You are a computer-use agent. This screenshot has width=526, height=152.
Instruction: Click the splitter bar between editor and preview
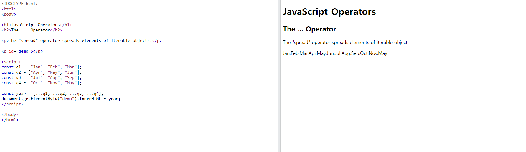pyautogui.click(x=279, y=76)
